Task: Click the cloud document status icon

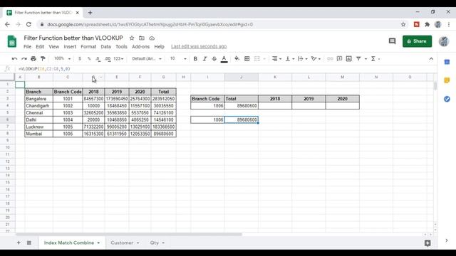Action: coord(152,38)
